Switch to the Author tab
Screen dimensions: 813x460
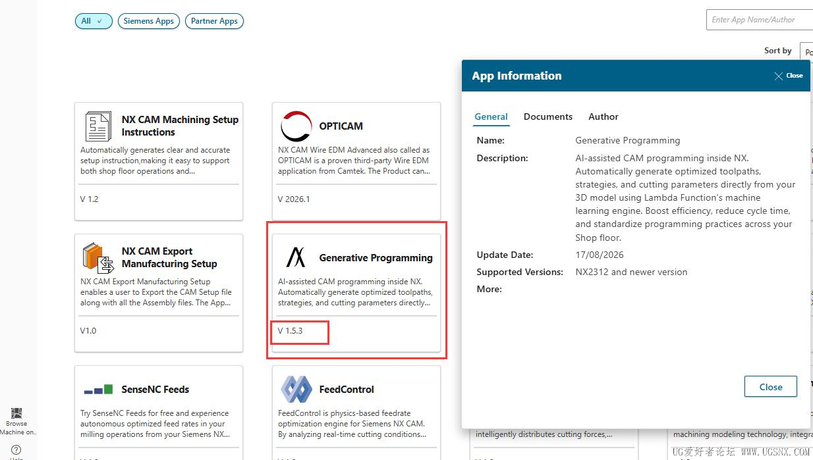pos(603,116)
